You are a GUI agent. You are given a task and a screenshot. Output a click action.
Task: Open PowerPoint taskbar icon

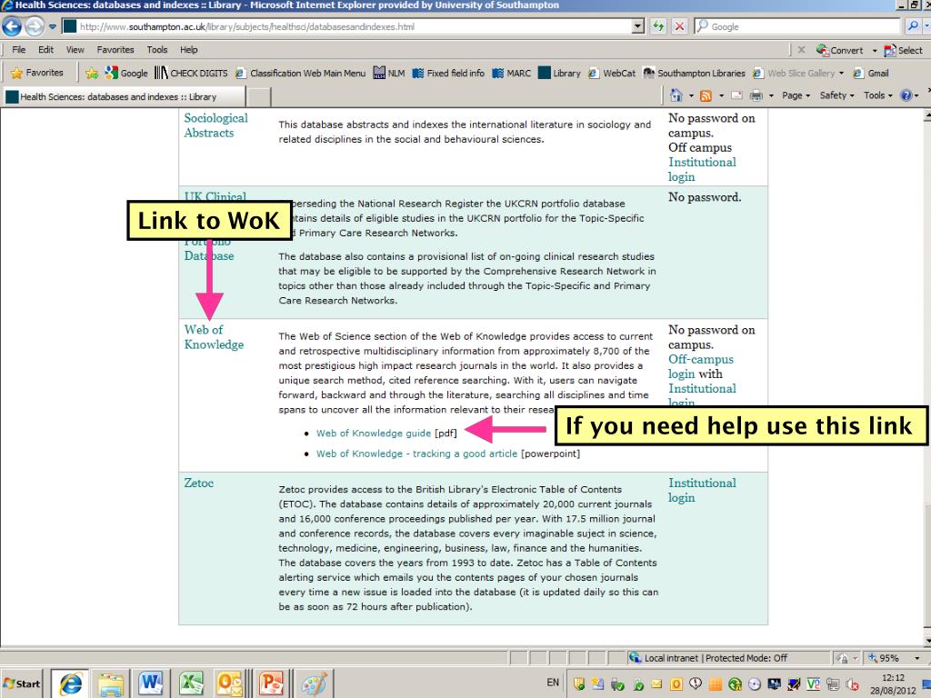(271, 683)
